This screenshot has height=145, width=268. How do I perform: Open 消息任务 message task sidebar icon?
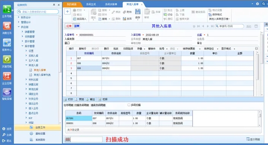point(7,26)
